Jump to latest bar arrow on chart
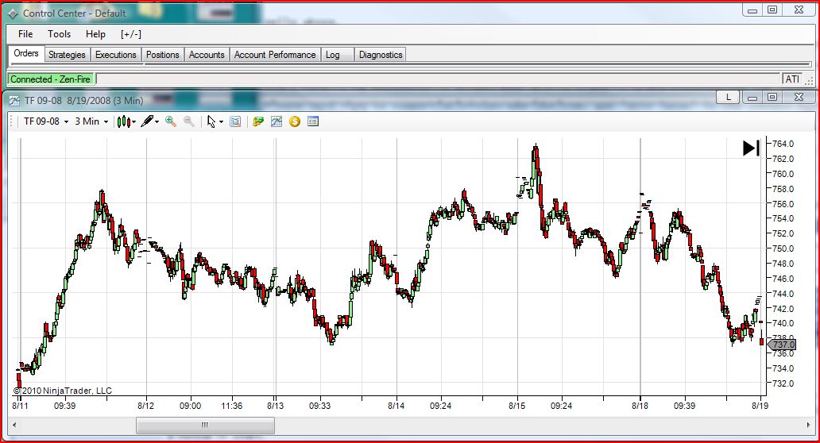 751,148
